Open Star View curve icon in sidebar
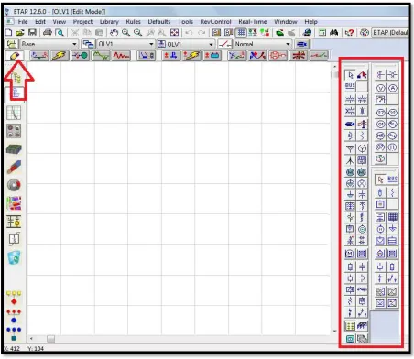The height and width of the screenshot is (359, 414). (14, 113)
